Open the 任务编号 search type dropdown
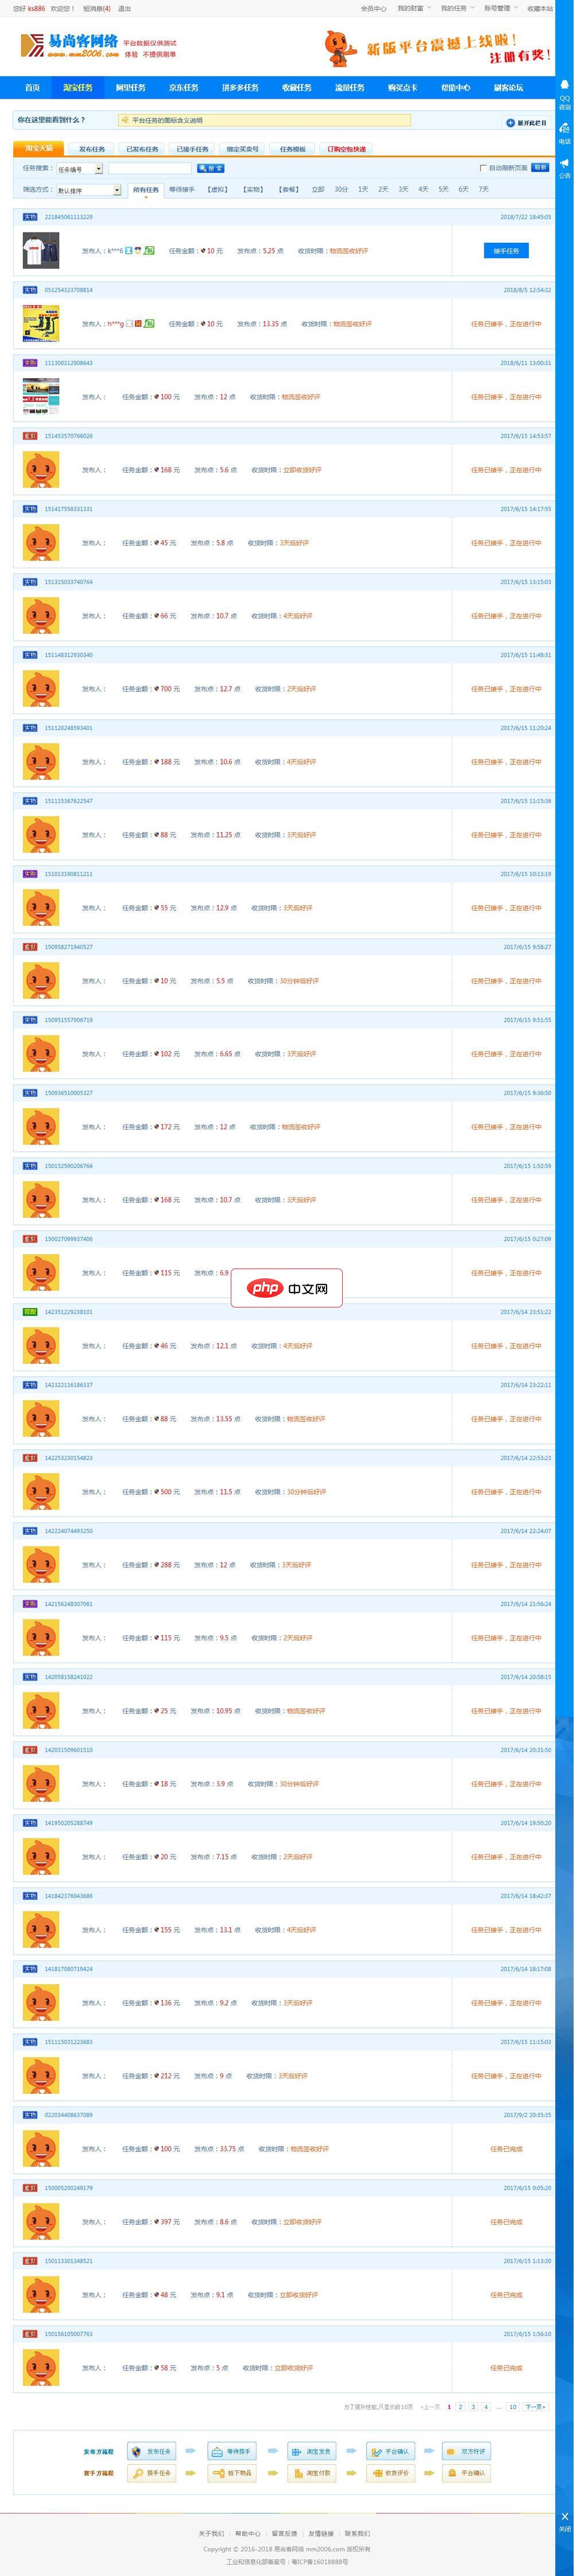The image size is (574, 2576). tap(80, 169)
